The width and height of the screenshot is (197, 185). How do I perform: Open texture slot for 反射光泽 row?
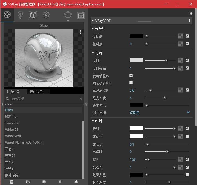point(181,68)
